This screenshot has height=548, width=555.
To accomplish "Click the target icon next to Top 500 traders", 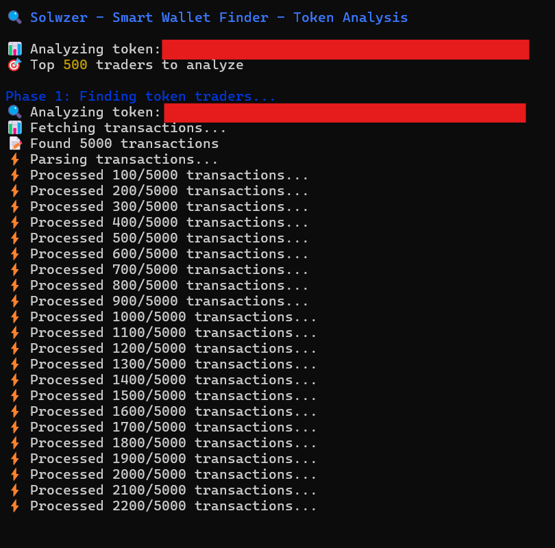I will point(14,65).
